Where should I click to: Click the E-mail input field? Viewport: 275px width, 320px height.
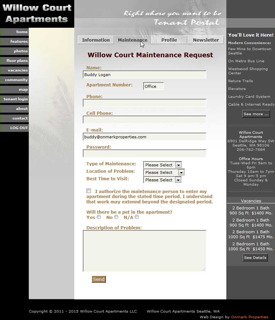point(145,137)
